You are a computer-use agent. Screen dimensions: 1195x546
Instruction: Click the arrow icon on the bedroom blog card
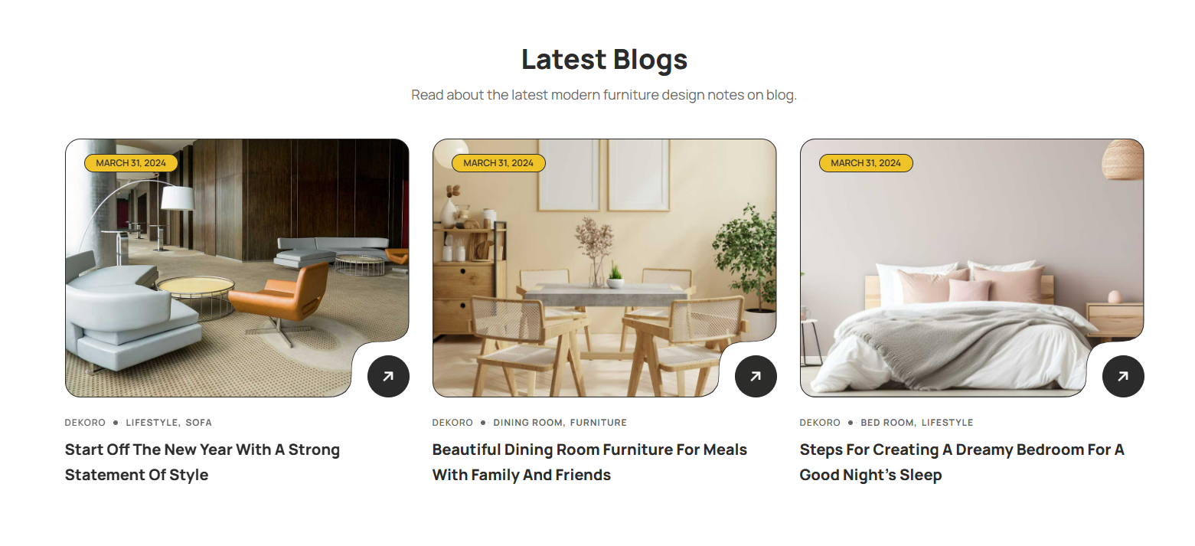click(1123, 376)
